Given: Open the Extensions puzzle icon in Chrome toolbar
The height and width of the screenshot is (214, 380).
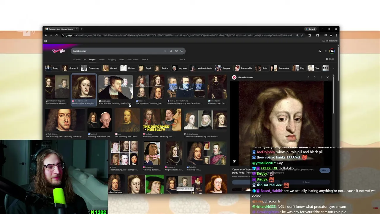Looking at the screenshot, I should point(310,35).
